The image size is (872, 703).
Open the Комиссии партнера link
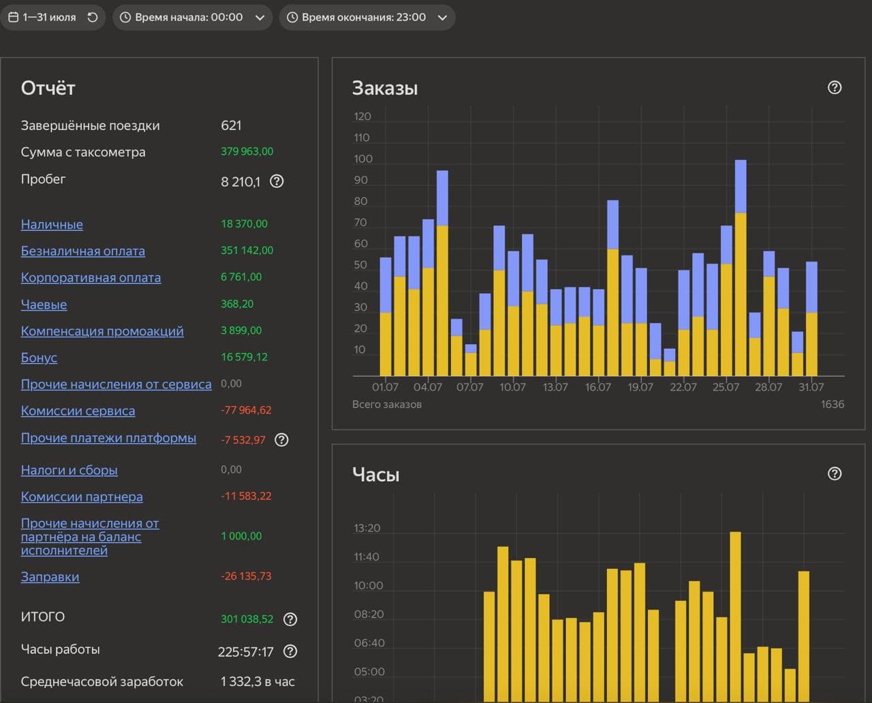point(82,497)
